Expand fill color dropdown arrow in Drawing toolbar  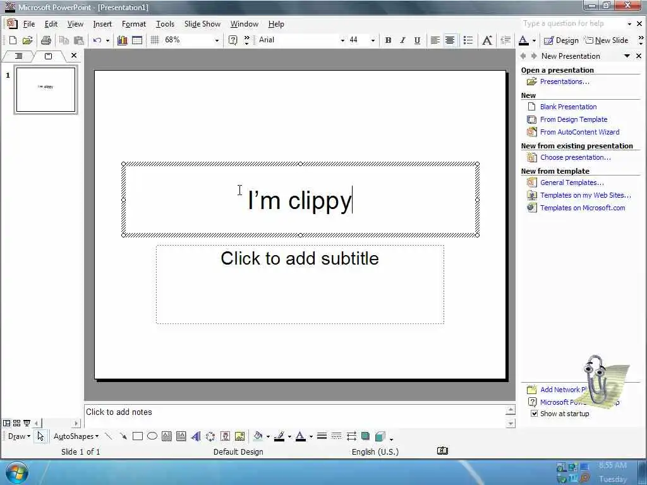pyautogui.click(x=268, y=437)
